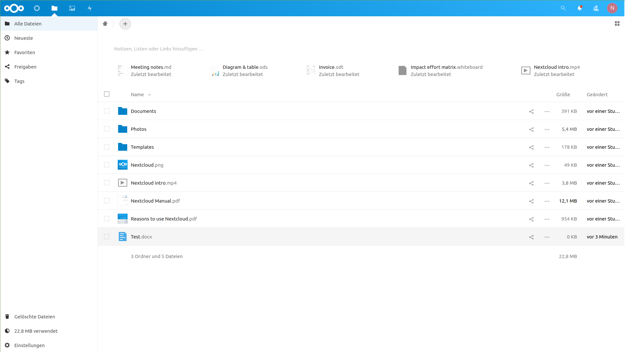Share the Templates folder
The image size is (625, 352).
tap(531, 147)
